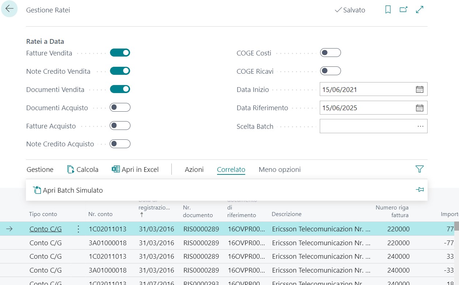Click Nr. documento column header
Image resolution: width=459 pixels, height=285 pixels.
point(198,211)
